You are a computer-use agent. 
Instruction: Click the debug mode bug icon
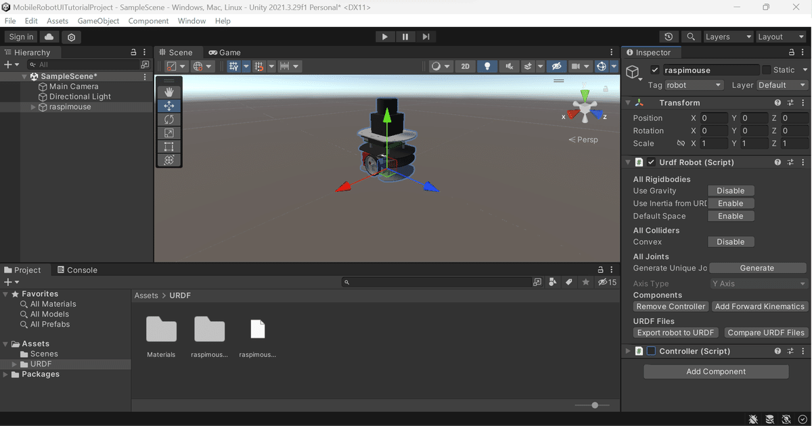point(754,419)
